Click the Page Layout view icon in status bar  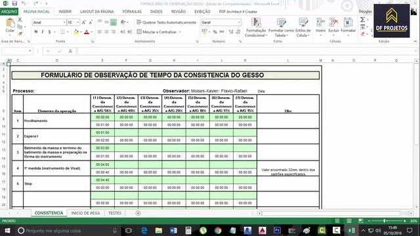pyautogui.click(x=349, y=221)
